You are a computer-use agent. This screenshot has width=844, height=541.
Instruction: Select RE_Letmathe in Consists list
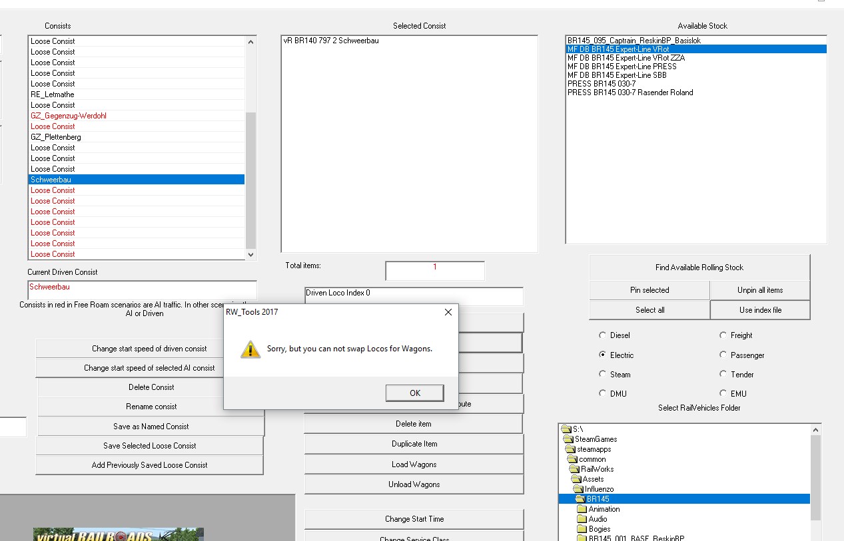click(53, 94)
